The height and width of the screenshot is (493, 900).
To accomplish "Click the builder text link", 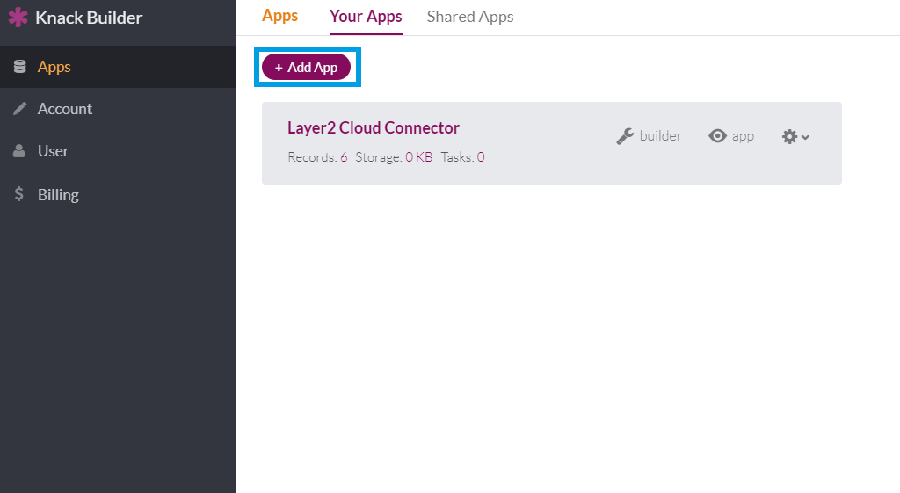I will (x=660, y=136).
